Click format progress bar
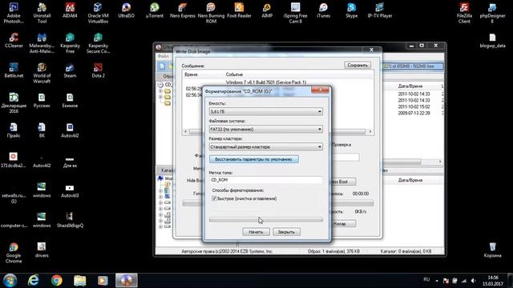The width and height of the screenshot is (513, 288). (x=265, y=220)
